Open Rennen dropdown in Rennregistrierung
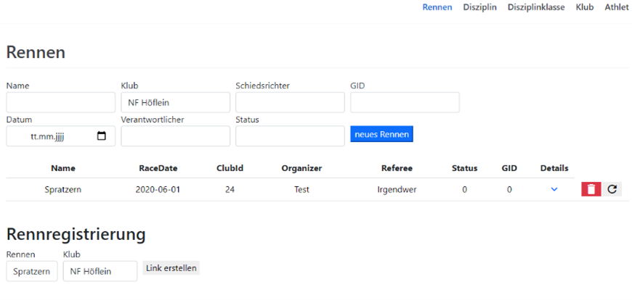This screenshot has width=632, height=300. coord(32,272)
